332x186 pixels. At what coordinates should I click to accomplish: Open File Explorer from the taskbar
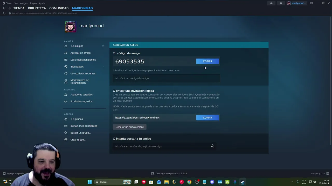(x=167, y=182)
